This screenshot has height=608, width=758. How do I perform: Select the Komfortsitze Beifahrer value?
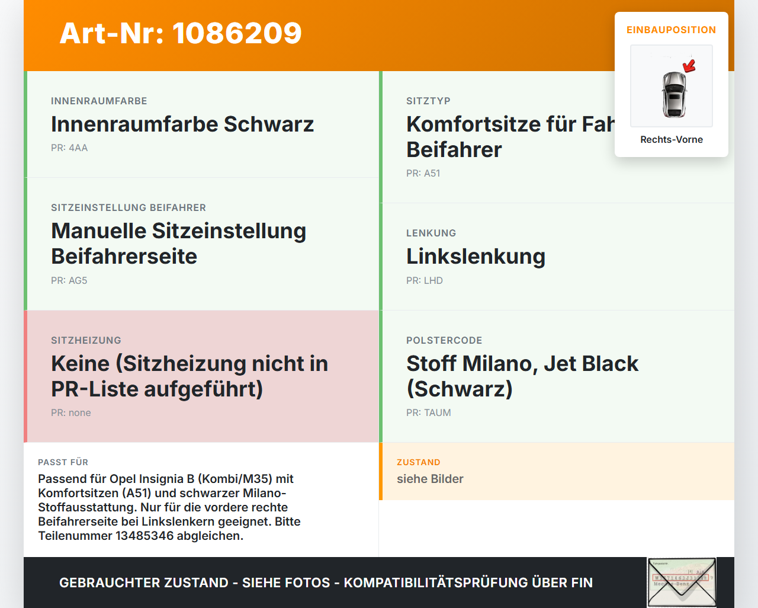coord(510,137)
